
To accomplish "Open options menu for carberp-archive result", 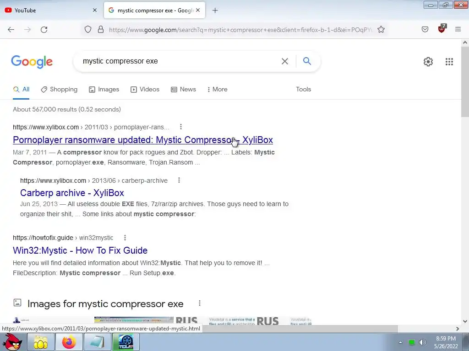I will pyautogui.click(x=179, y=180).
